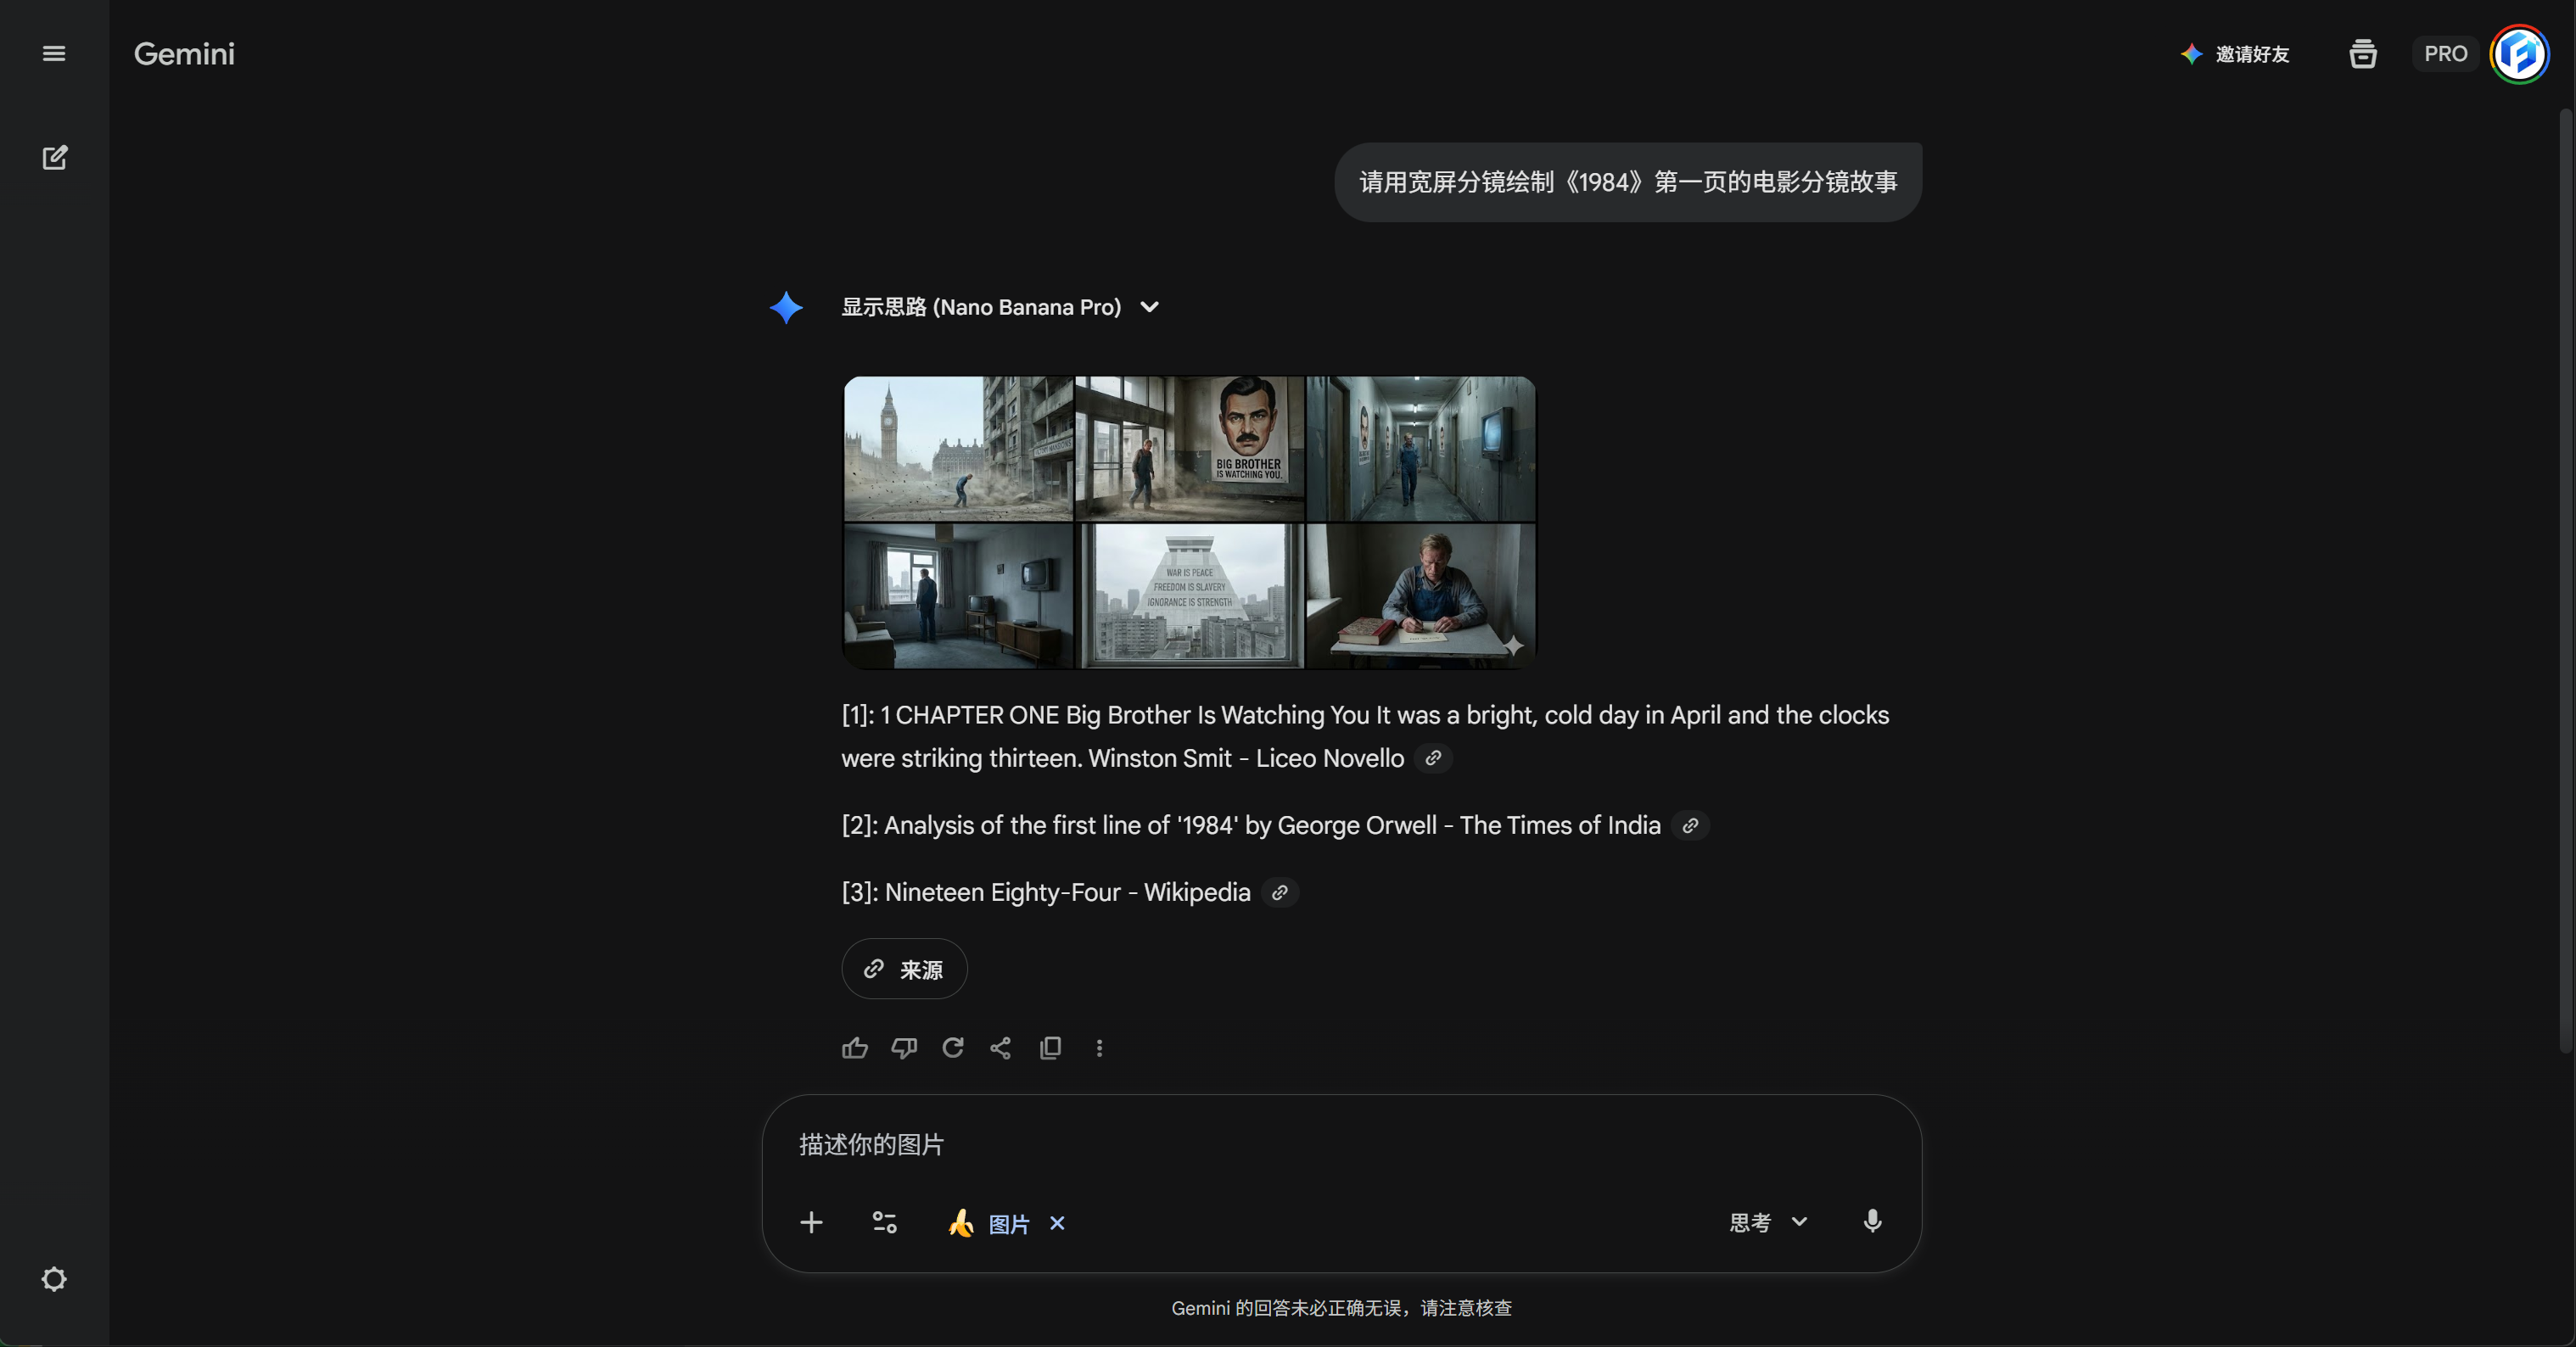Start a new chat with compose icon

coord(54,158)
